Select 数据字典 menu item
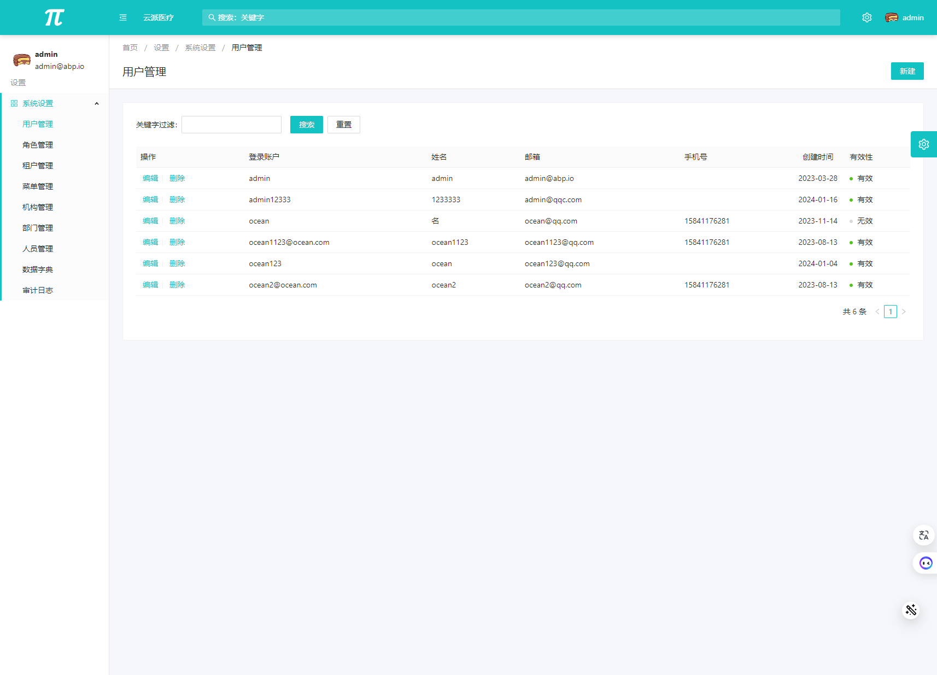The image size is (937, 675). pyautogui.click(x=38, y=269)
